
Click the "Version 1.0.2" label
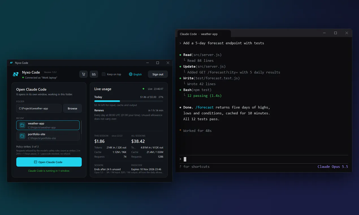50,72
